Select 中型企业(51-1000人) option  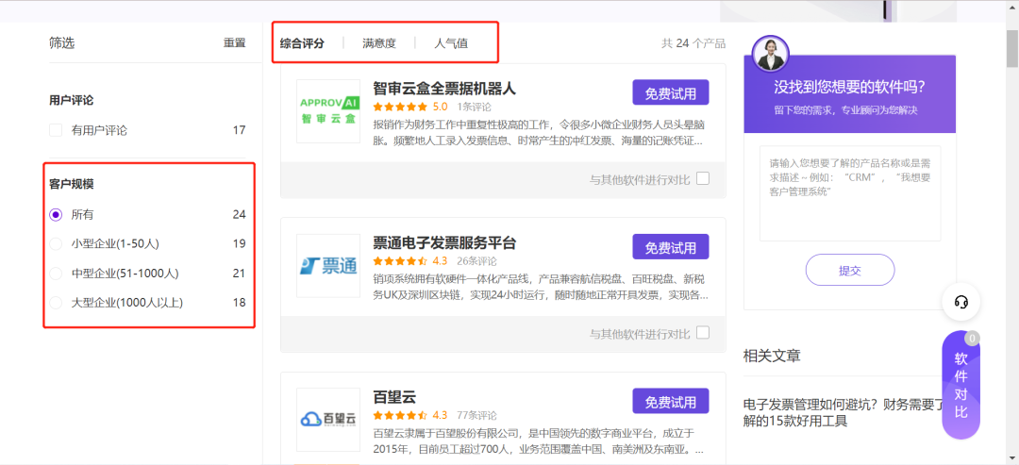pyautogui.click(x=56, y=274)
